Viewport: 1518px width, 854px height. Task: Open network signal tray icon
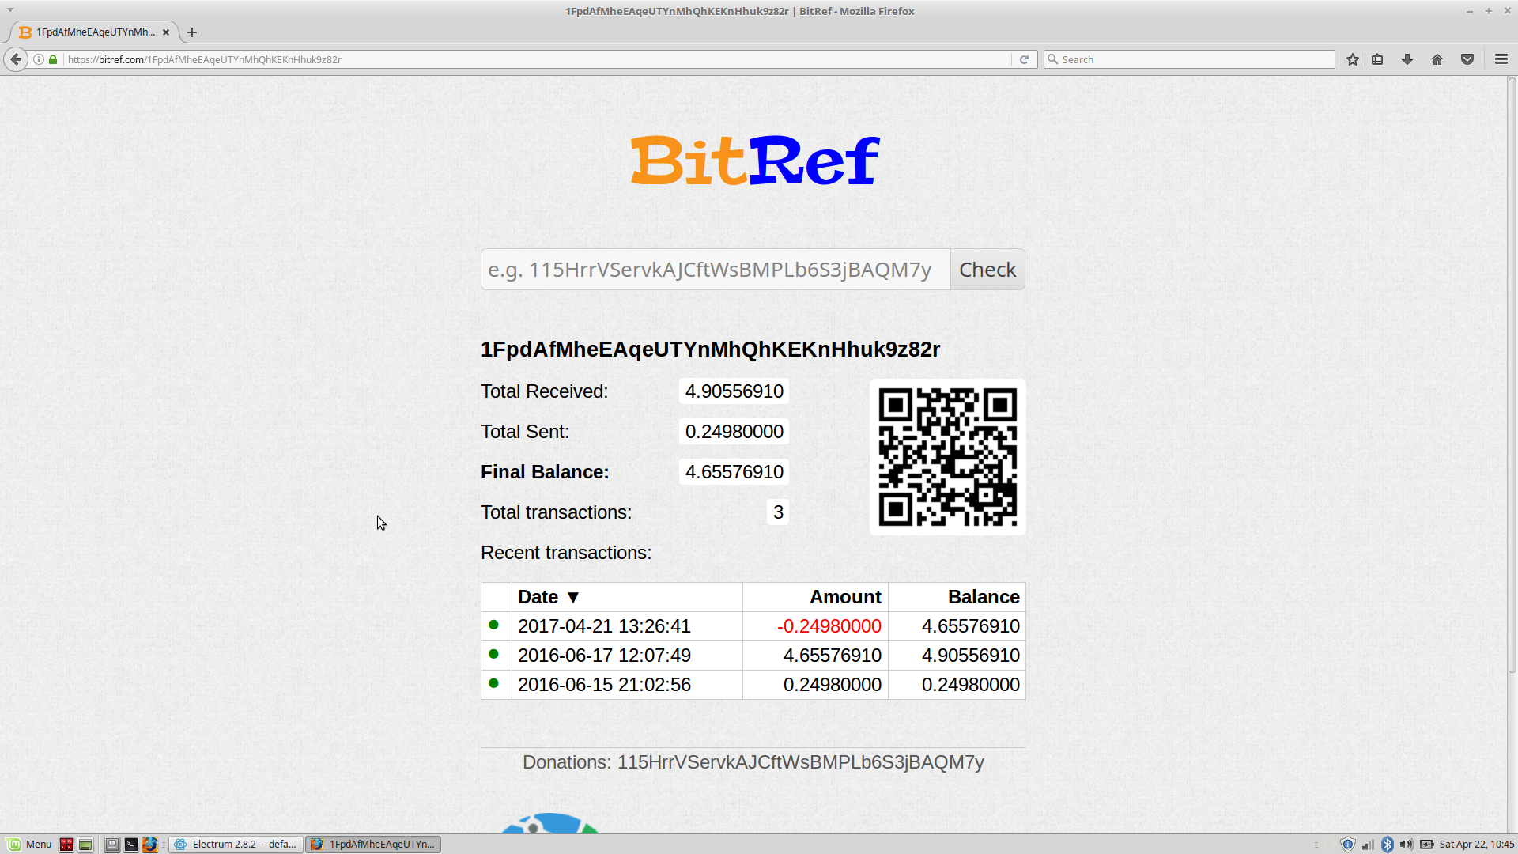click(1368, 845)
